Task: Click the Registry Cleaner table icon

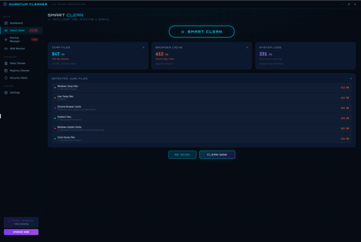Action: pyautogui.click(x=6, y=70)
